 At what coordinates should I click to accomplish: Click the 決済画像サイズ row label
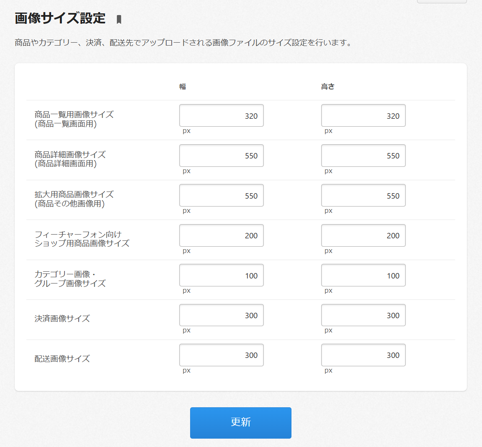62,319
